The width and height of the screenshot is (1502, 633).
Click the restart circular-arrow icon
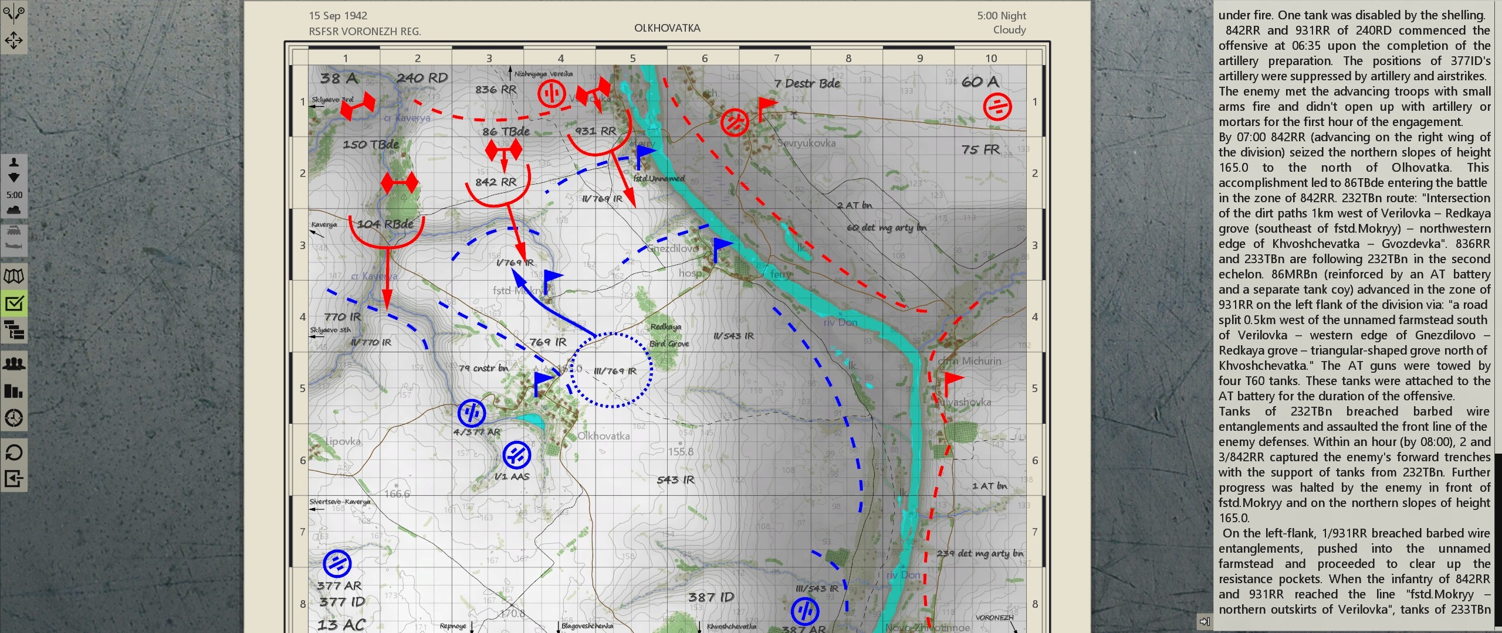(x=14, y=452)
